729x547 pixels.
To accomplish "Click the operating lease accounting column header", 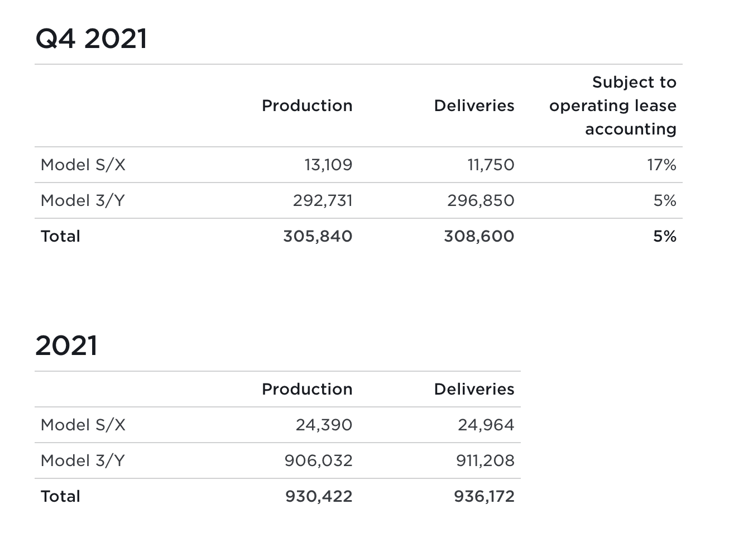I will point(612,106).
